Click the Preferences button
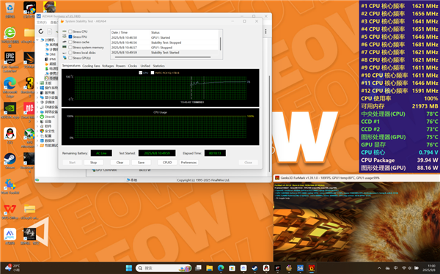This screenshot has height=274, width=440. pos(188,163)
